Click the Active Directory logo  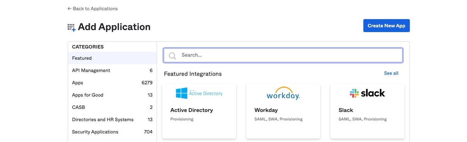point(199,93)
